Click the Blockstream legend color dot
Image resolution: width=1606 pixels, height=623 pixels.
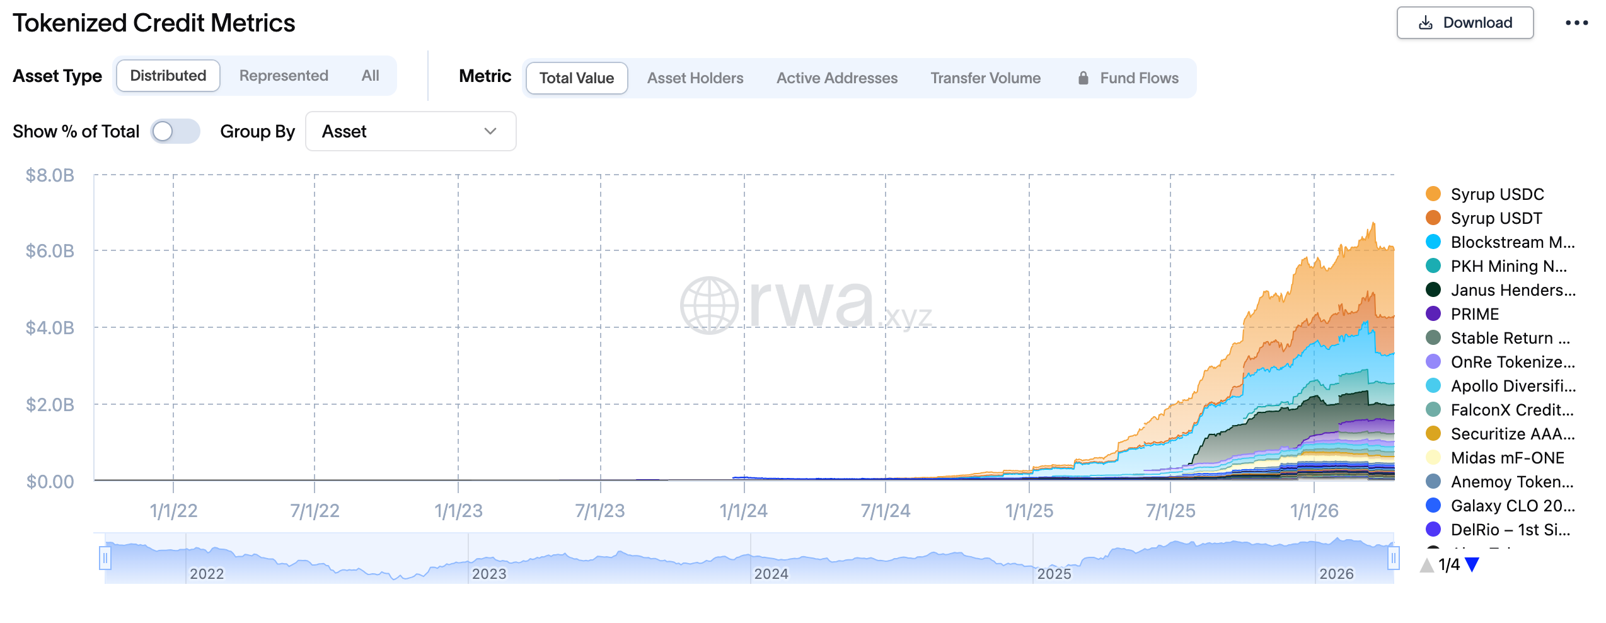click(x=1433, y=242)
